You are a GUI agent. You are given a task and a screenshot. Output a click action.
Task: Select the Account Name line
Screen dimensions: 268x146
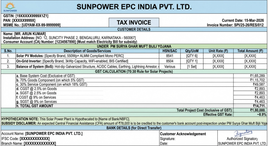(x=42, y=134)
